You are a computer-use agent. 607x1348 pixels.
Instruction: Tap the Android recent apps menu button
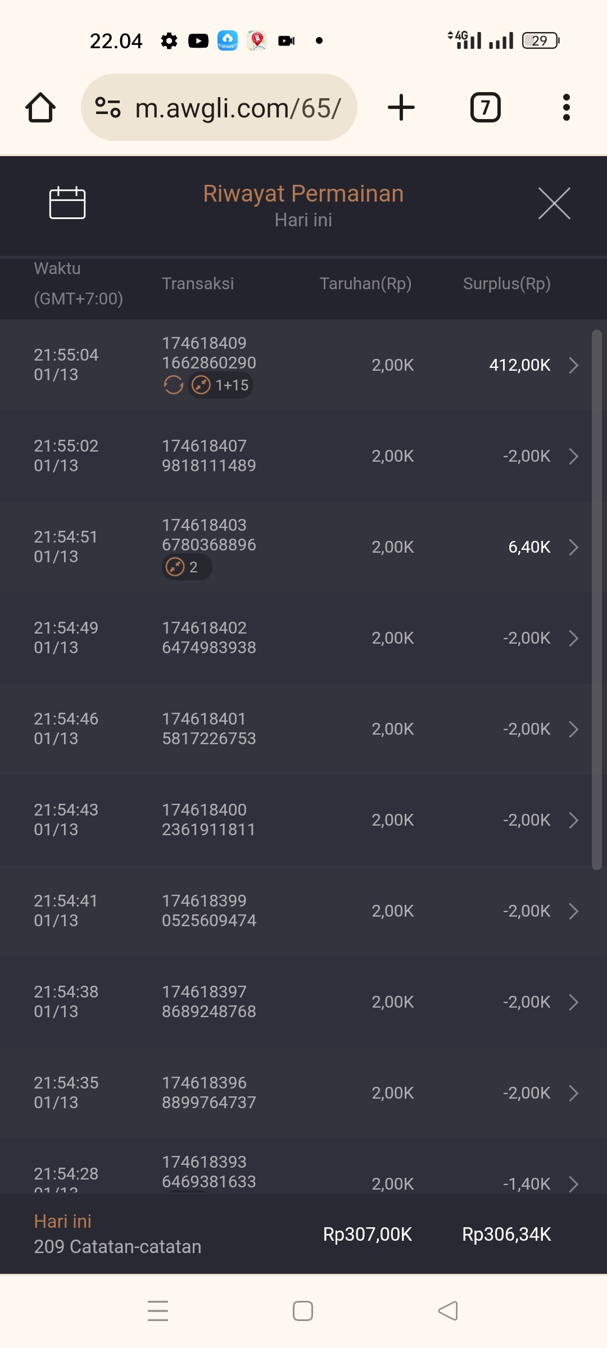coord(158,1311)
